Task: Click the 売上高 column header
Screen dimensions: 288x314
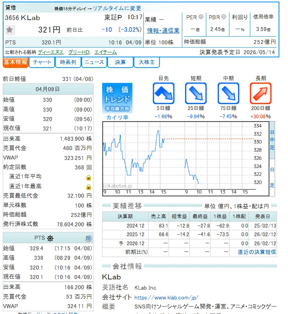Action: [158, 216]
